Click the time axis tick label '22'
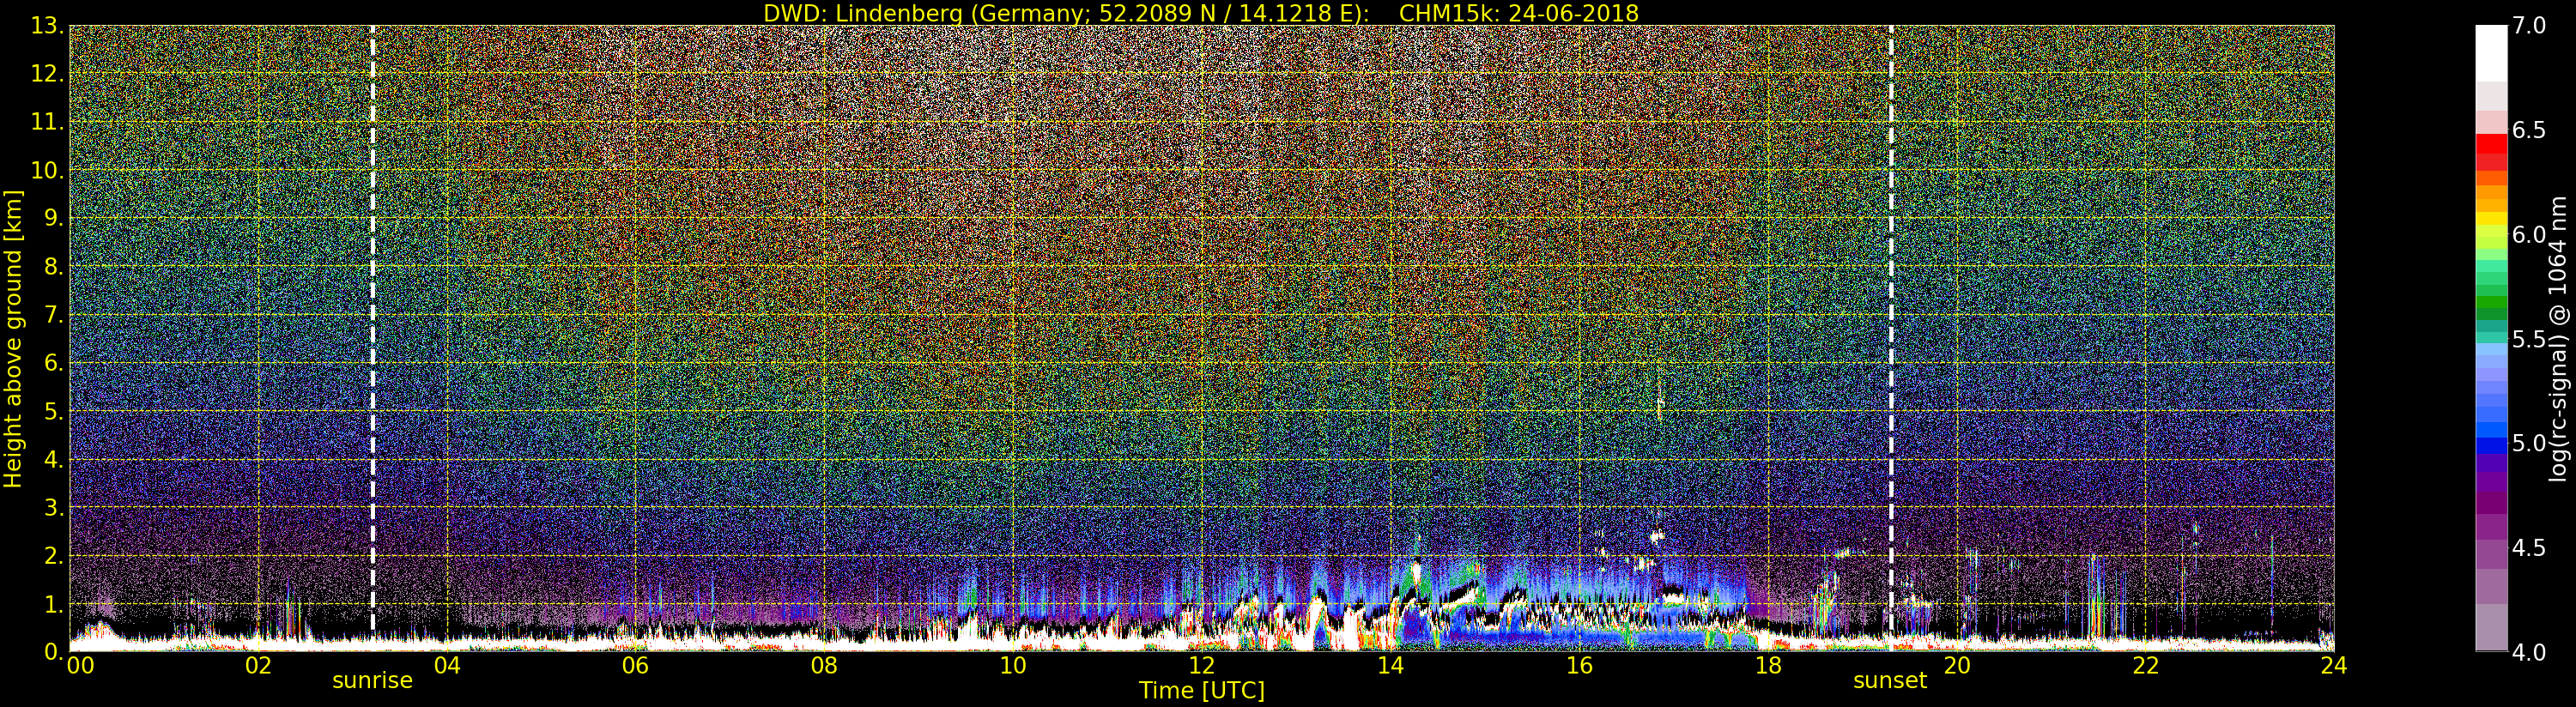The image size is (2576, 707). (x=2146, y=665)
